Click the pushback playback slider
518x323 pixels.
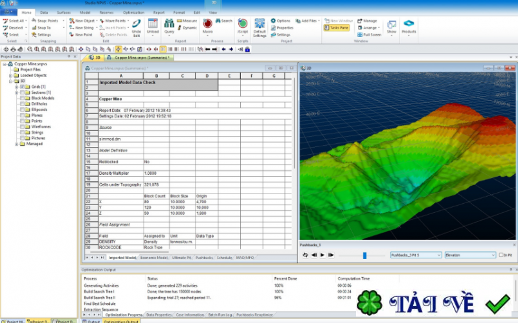365,255
